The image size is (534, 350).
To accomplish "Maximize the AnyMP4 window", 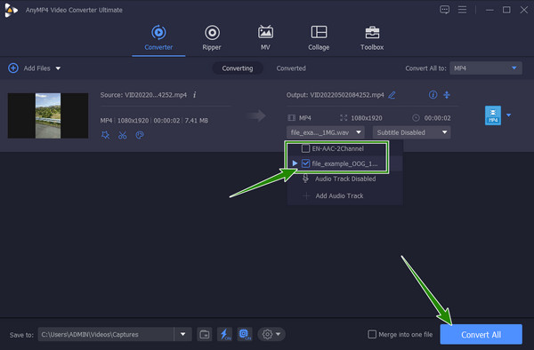I will click(506, 10).
